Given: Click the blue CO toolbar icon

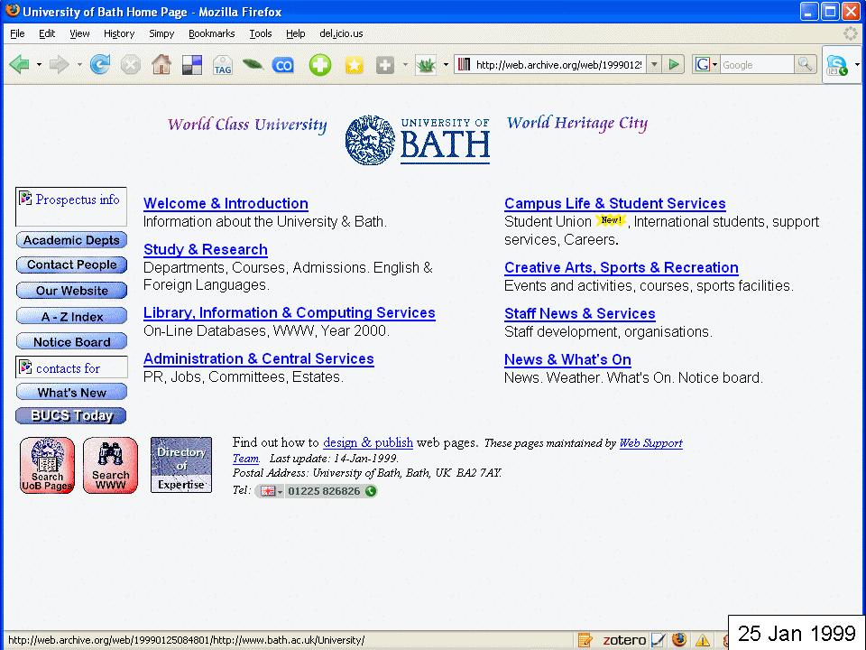Looking at the screenshot, I should point(283,65).
